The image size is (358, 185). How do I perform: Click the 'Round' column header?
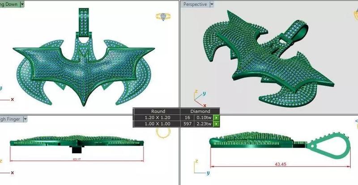tap(158, 112)
